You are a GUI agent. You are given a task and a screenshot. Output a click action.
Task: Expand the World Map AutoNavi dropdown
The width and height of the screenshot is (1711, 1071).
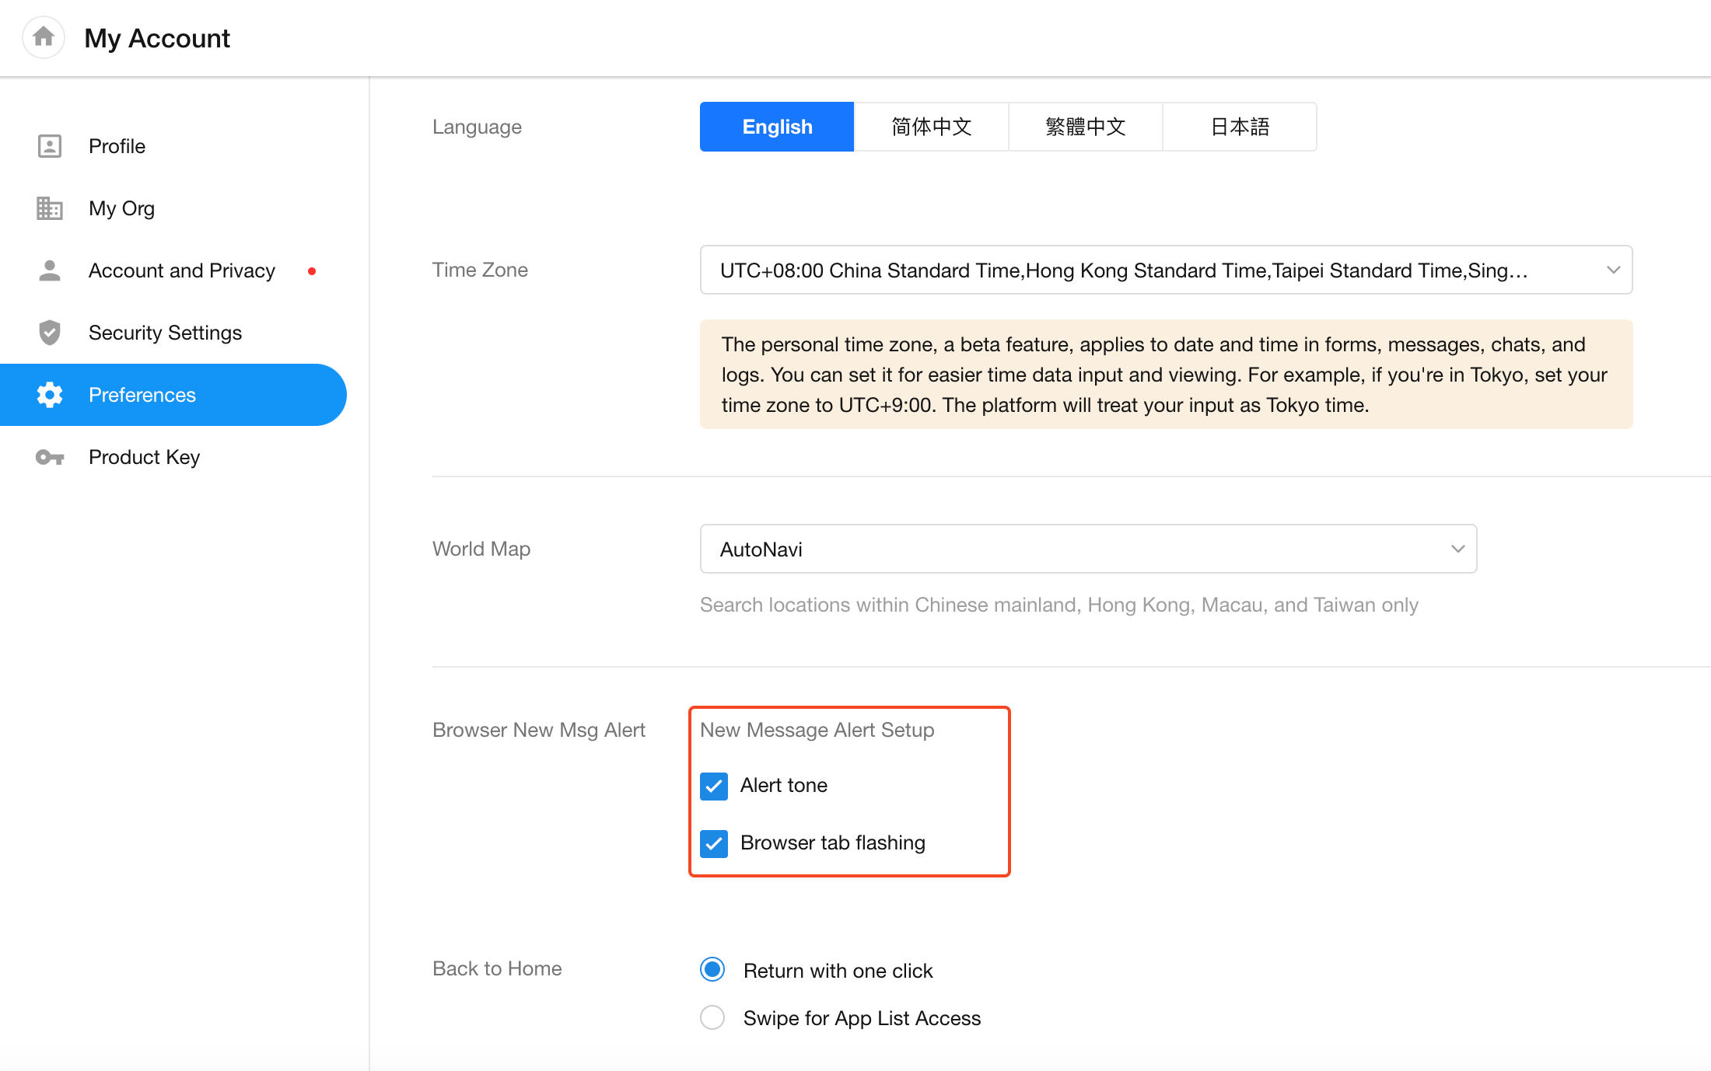[x=1087, y=549]
